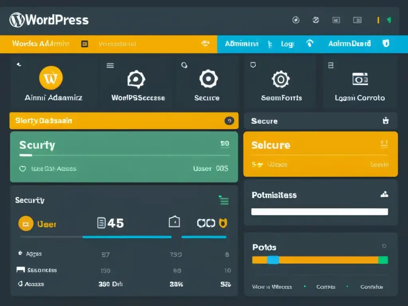Viewport: 408px width, 306px height.
Task: Click hamburger lines icon above WorlPSSecerse
Action: coord(110,65)
